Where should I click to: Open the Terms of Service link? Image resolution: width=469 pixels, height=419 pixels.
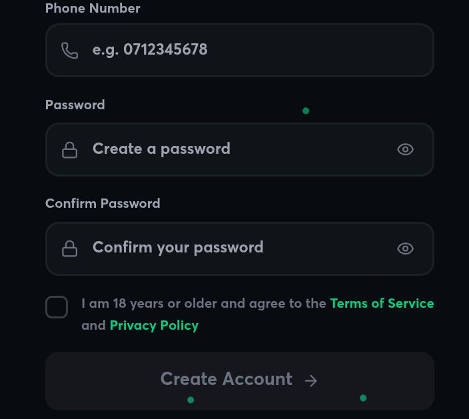tap(382, 304)
